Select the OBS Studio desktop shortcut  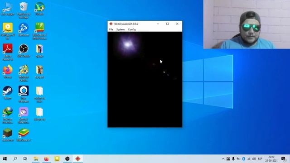point(24,51)
